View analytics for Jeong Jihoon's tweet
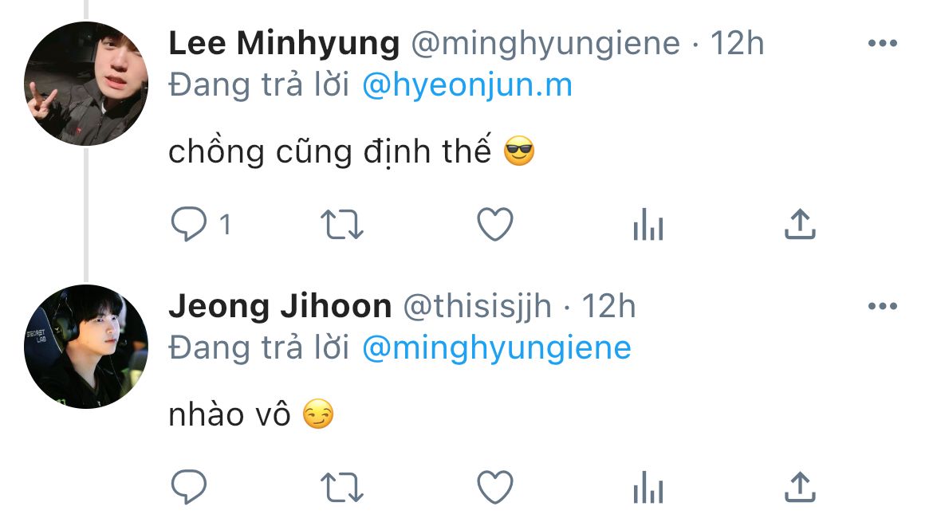The width and height of the screenshot is (933, 526). (x=648, y=488)
